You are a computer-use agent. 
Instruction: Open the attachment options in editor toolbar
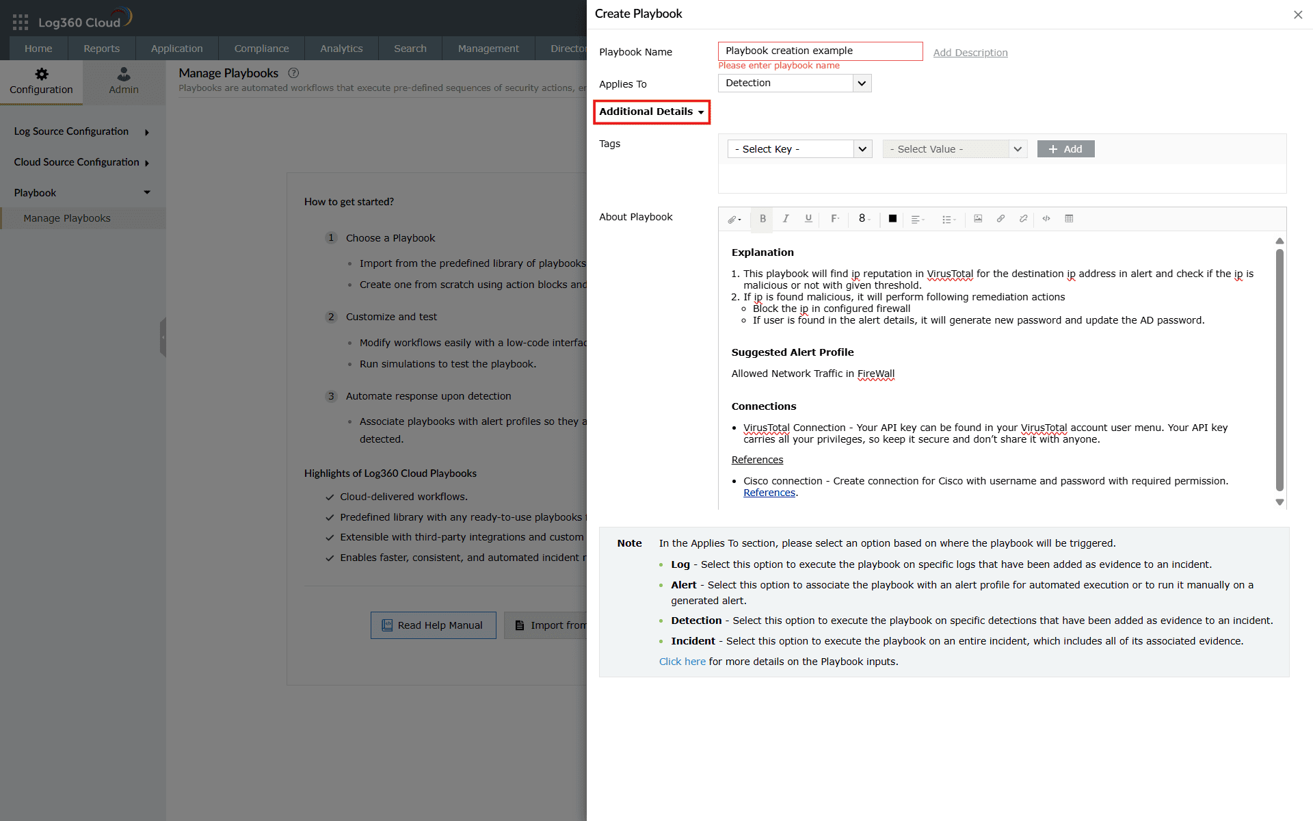(734, 219)
